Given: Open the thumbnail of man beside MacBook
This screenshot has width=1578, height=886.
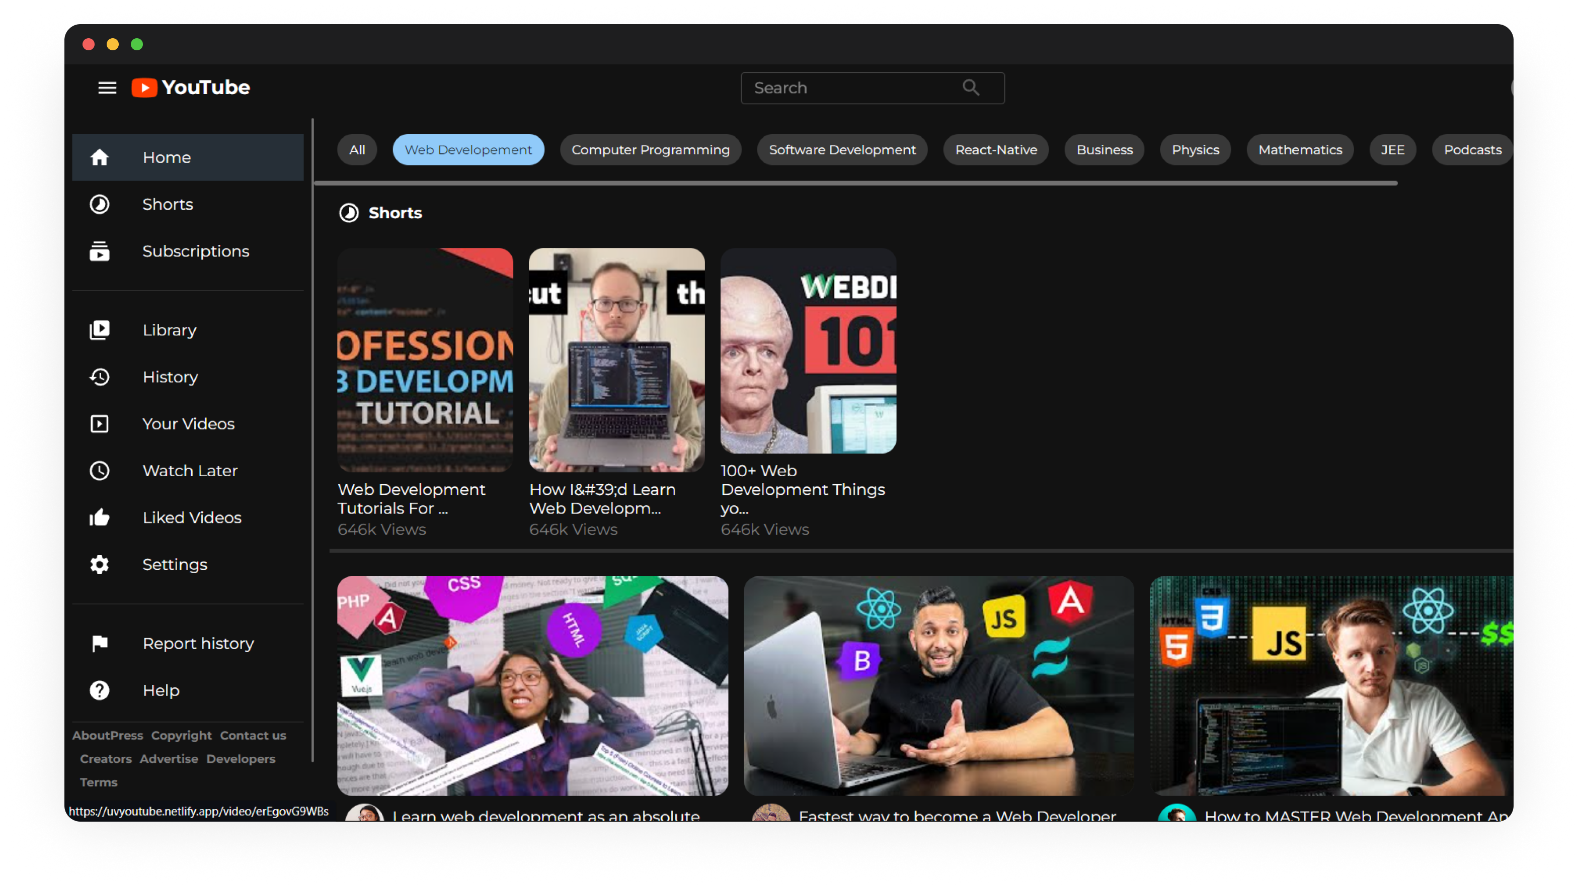Looking at the screenshot, I should coord(939,686).
